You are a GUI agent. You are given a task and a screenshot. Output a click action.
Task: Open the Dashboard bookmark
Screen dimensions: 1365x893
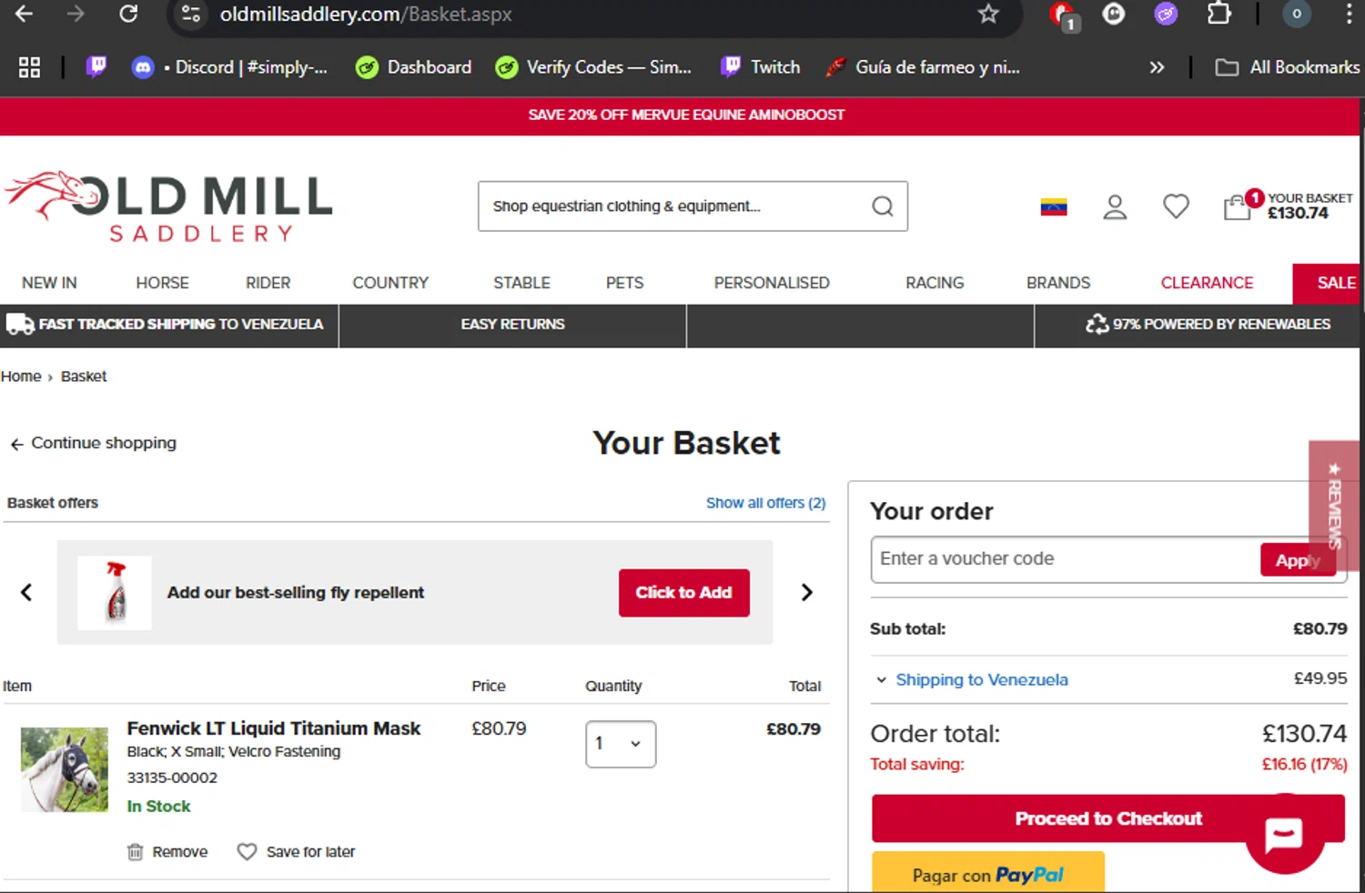414,67
